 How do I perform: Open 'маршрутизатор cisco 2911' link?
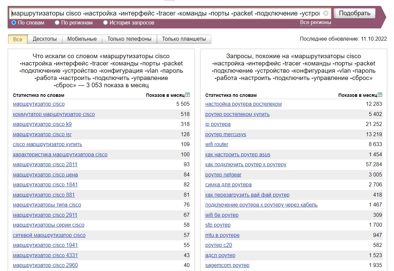coord(45,215)
